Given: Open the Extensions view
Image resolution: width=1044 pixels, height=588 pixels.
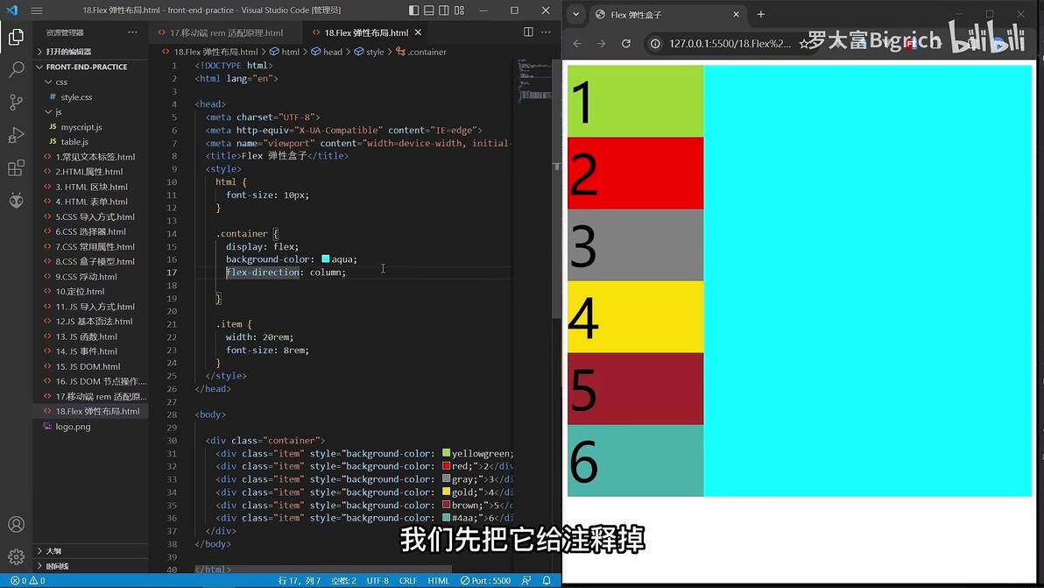Looking at the screenshot, I should (x=16, y=167).
